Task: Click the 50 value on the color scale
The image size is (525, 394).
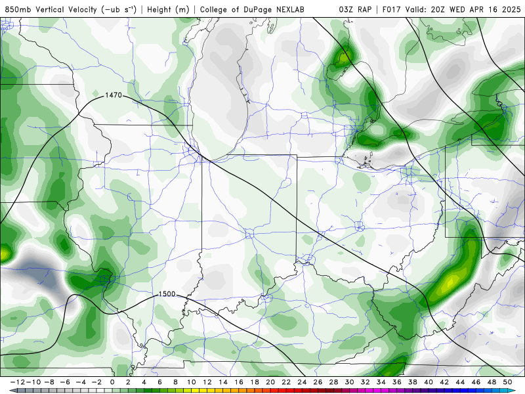Action: pos(507,382)
